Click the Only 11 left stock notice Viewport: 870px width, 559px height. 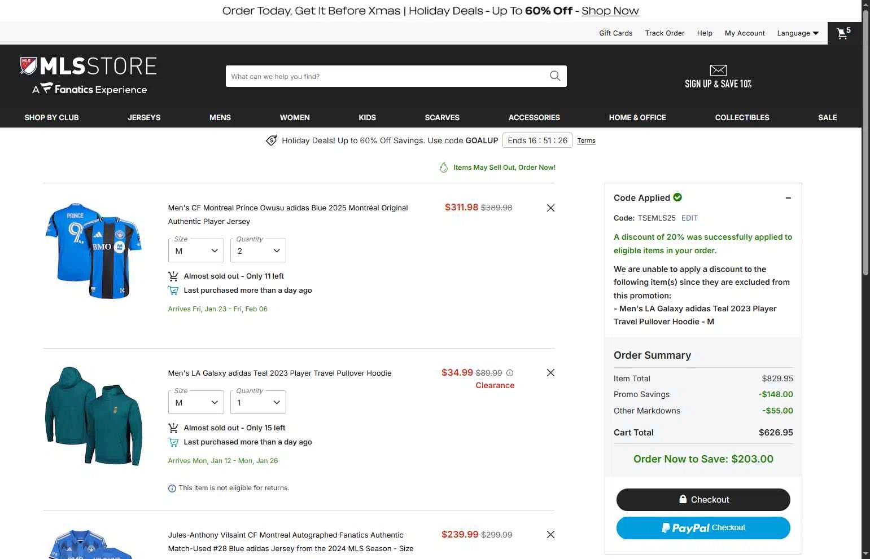(x=234, y=276)
